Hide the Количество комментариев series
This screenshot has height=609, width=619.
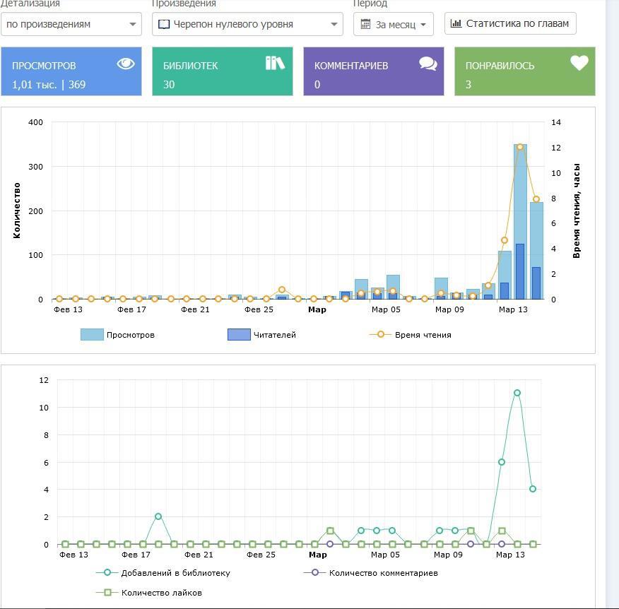371,573
